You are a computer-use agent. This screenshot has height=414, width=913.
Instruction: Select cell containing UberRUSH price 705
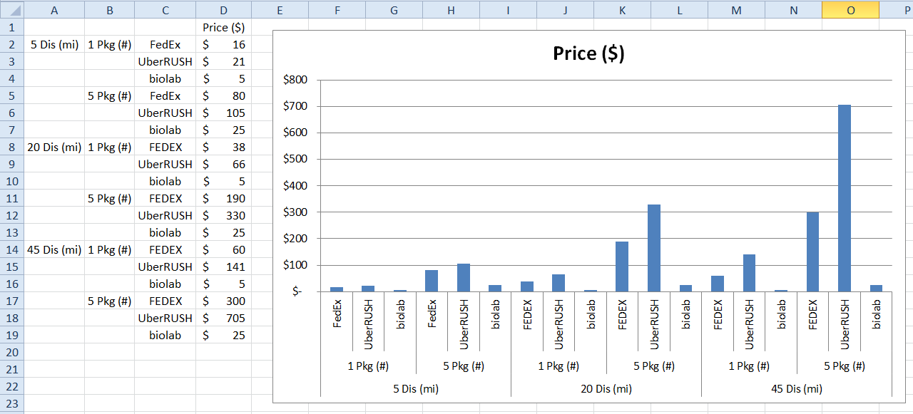[x=224, y=319]
